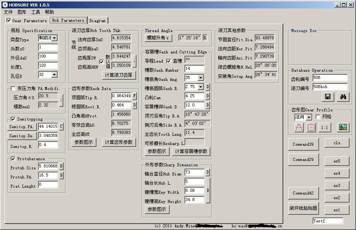Click the cls button
Screen dimensions: 356x230
[337, 143]
